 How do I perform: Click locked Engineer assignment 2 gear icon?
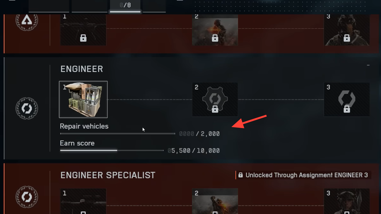click(215, 99)
